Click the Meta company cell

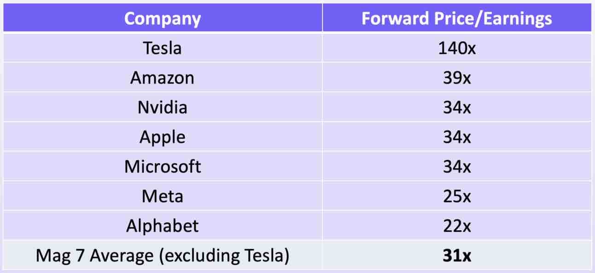point(163,196)
